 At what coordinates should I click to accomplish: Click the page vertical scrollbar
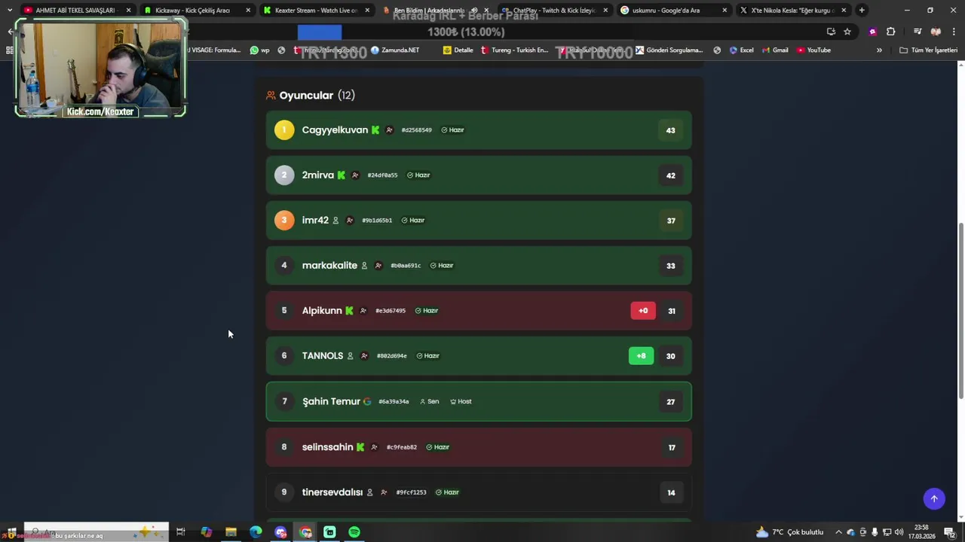960,311
